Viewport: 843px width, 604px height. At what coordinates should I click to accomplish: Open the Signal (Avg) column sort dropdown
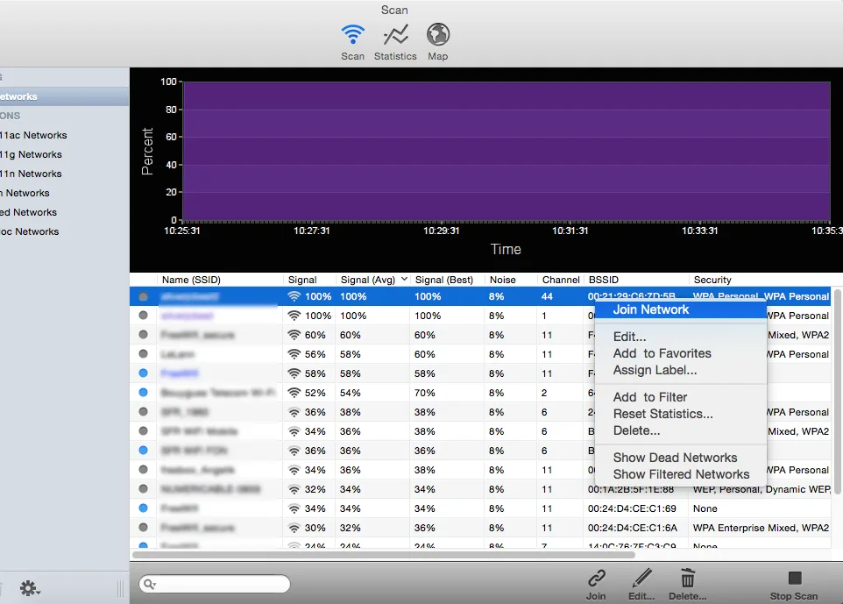405,279
